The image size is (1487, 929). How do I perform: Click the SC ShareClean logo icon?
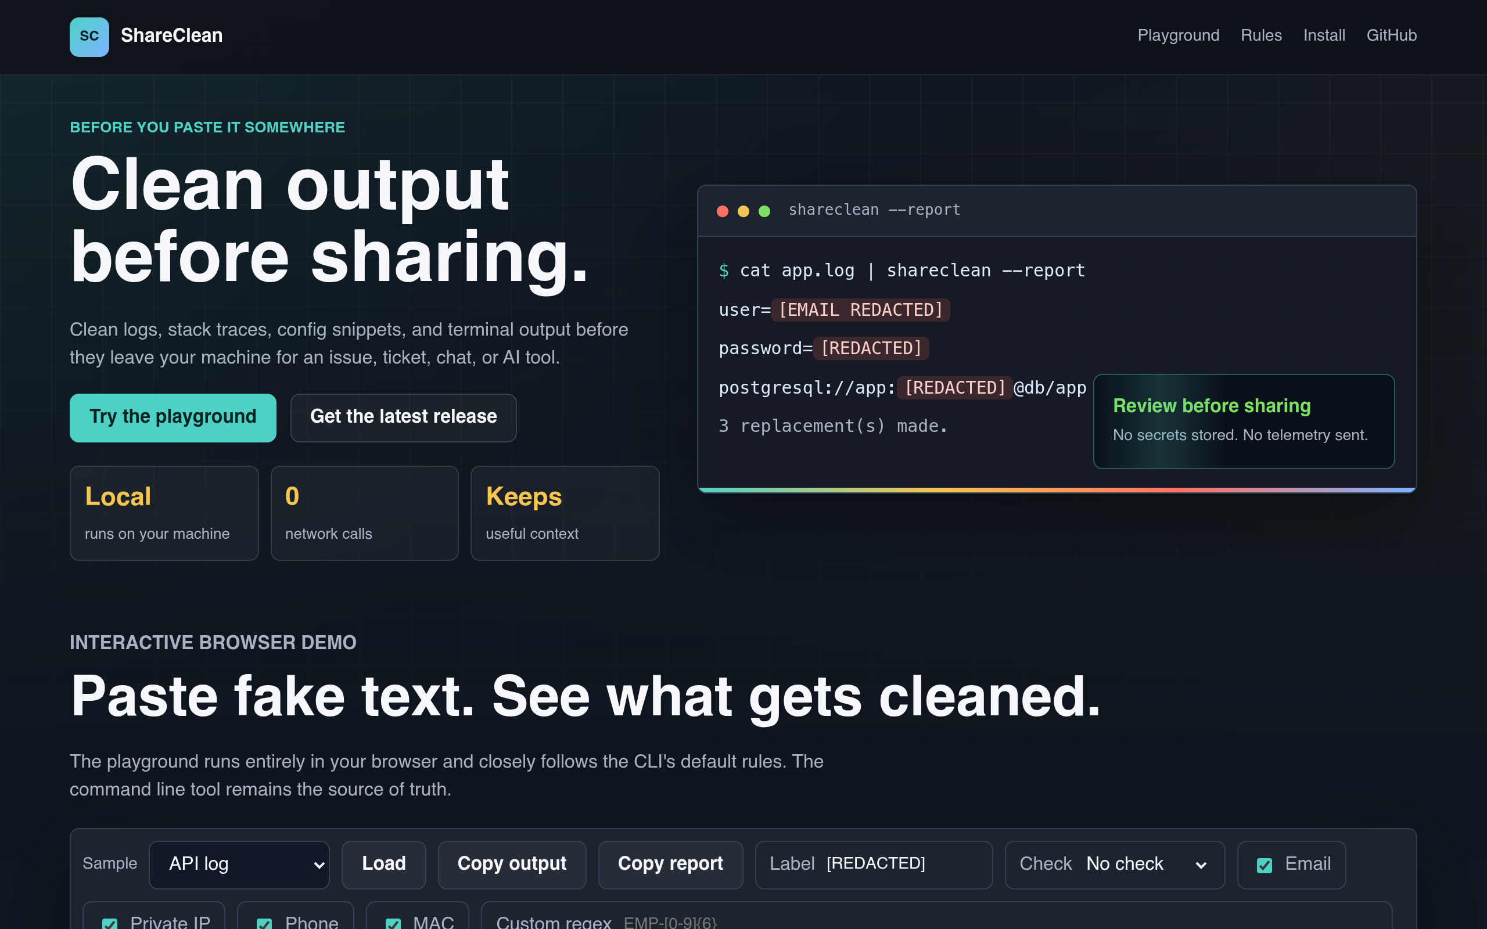[x=89, y=37]
